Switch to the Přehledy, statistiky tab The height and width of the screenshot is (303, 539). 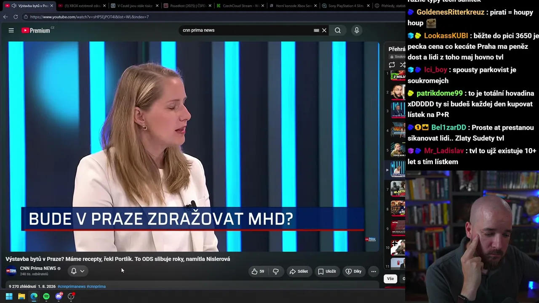click(x=389, y=6)
